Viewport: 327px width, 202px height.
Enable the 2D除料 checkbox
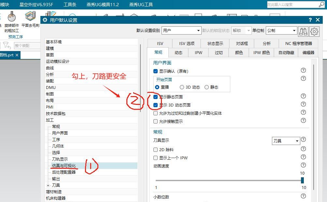[x=155, y=149]
